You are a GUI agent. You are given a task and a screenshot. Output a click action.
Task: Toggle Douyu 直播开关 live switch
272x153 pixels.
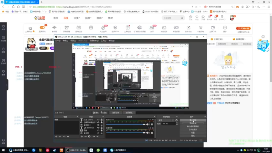pos(42,28)
